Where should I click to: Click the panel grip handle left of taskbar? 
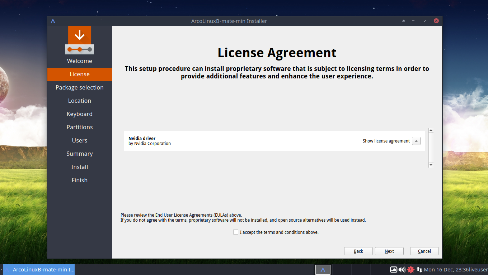[x=1, y=270]
